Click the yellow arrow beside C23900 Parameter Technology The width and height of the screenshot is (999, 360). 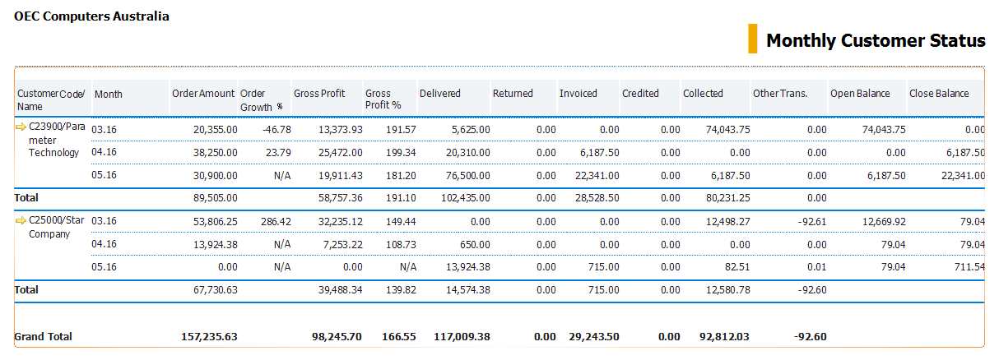pyautogui.click(x=21, y=128)
